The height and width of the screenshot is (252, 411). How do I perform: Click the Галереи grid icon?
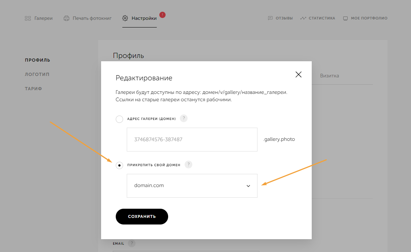28,18
